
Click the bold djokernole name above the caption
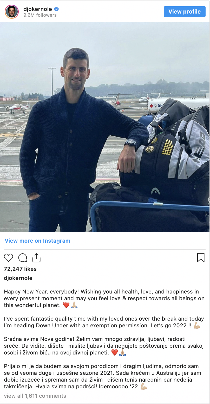(x=18, y=278)
